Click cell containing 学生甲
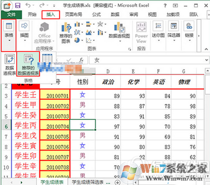 point(26,105)
